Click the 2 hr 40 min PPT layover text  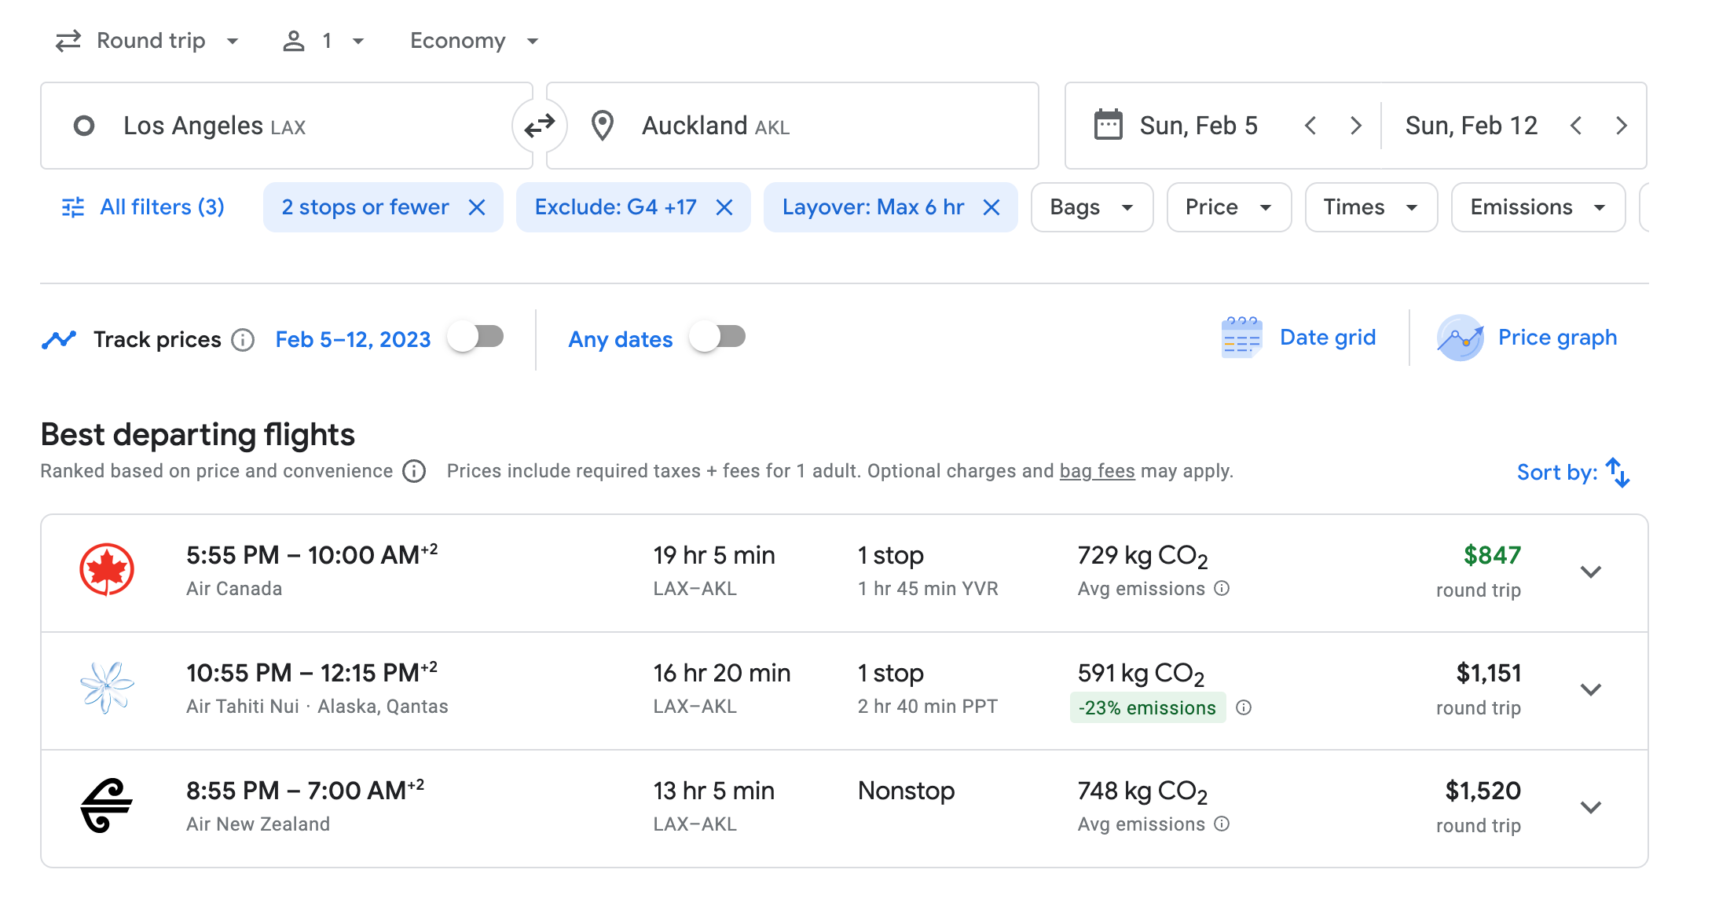click(x=928, y=707)
